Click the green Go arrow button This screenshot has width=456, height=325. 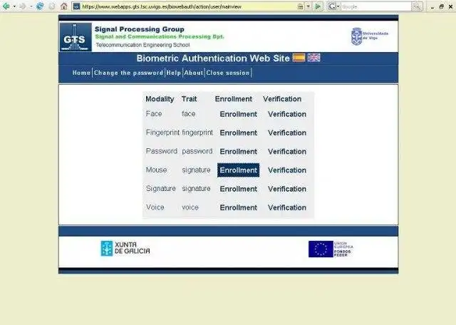[318, 6]
